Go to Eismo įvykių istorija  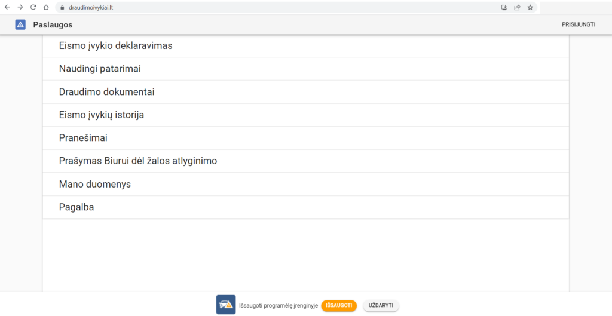(102, 115)
